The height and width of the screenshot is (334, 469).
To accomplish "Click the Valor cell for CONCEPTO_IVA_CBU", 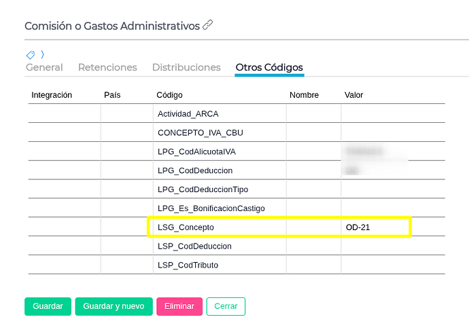I will [393, 132].
